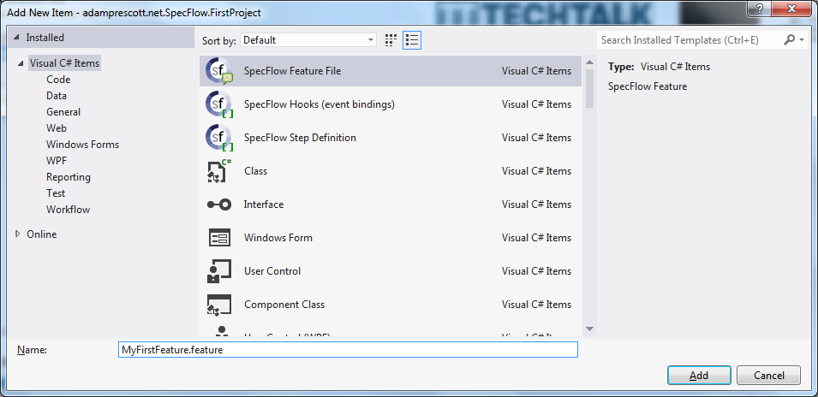Image resolution: width=818 pixels, height=397 pixels.
Task: Select the Windows Forms category
Action: click(82, 145)
